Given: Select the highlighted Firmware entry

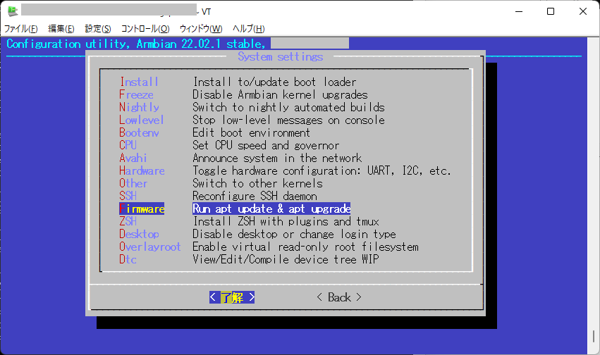Looking at the screenshot, I should tap(235, 208).
